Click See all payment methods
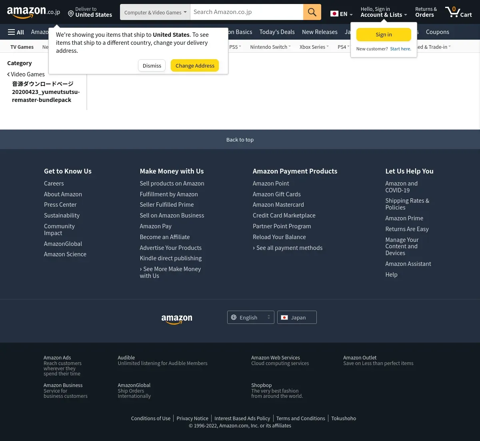Screen dimensions: 480x441 point(288,248)
